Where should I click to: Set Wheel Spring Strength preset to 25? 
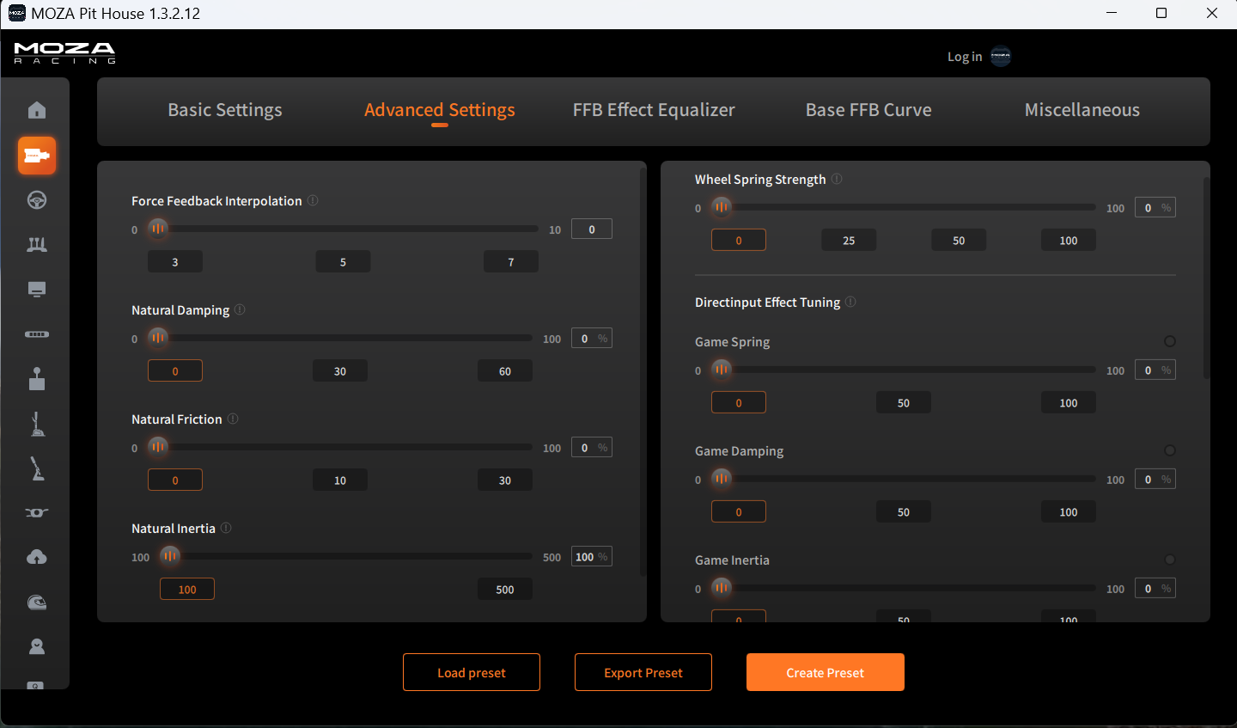coord(849,241)
